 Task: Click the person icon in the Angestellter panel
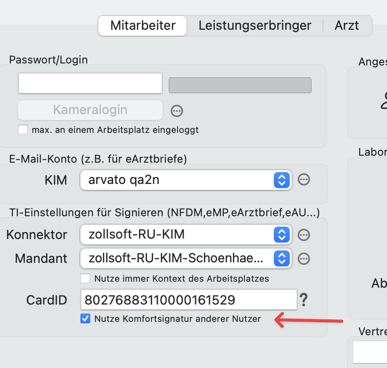384,101
